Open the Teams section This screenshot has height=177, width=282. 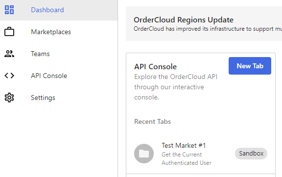tap(59, 54)
